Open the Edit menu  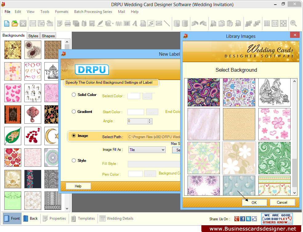[x=18, y=12]
